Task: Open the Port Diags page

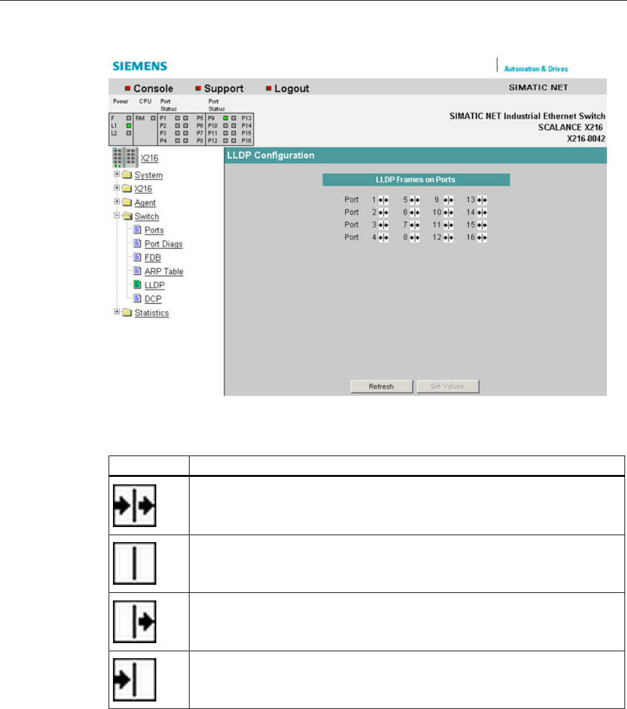Action: tap(164, 243)
